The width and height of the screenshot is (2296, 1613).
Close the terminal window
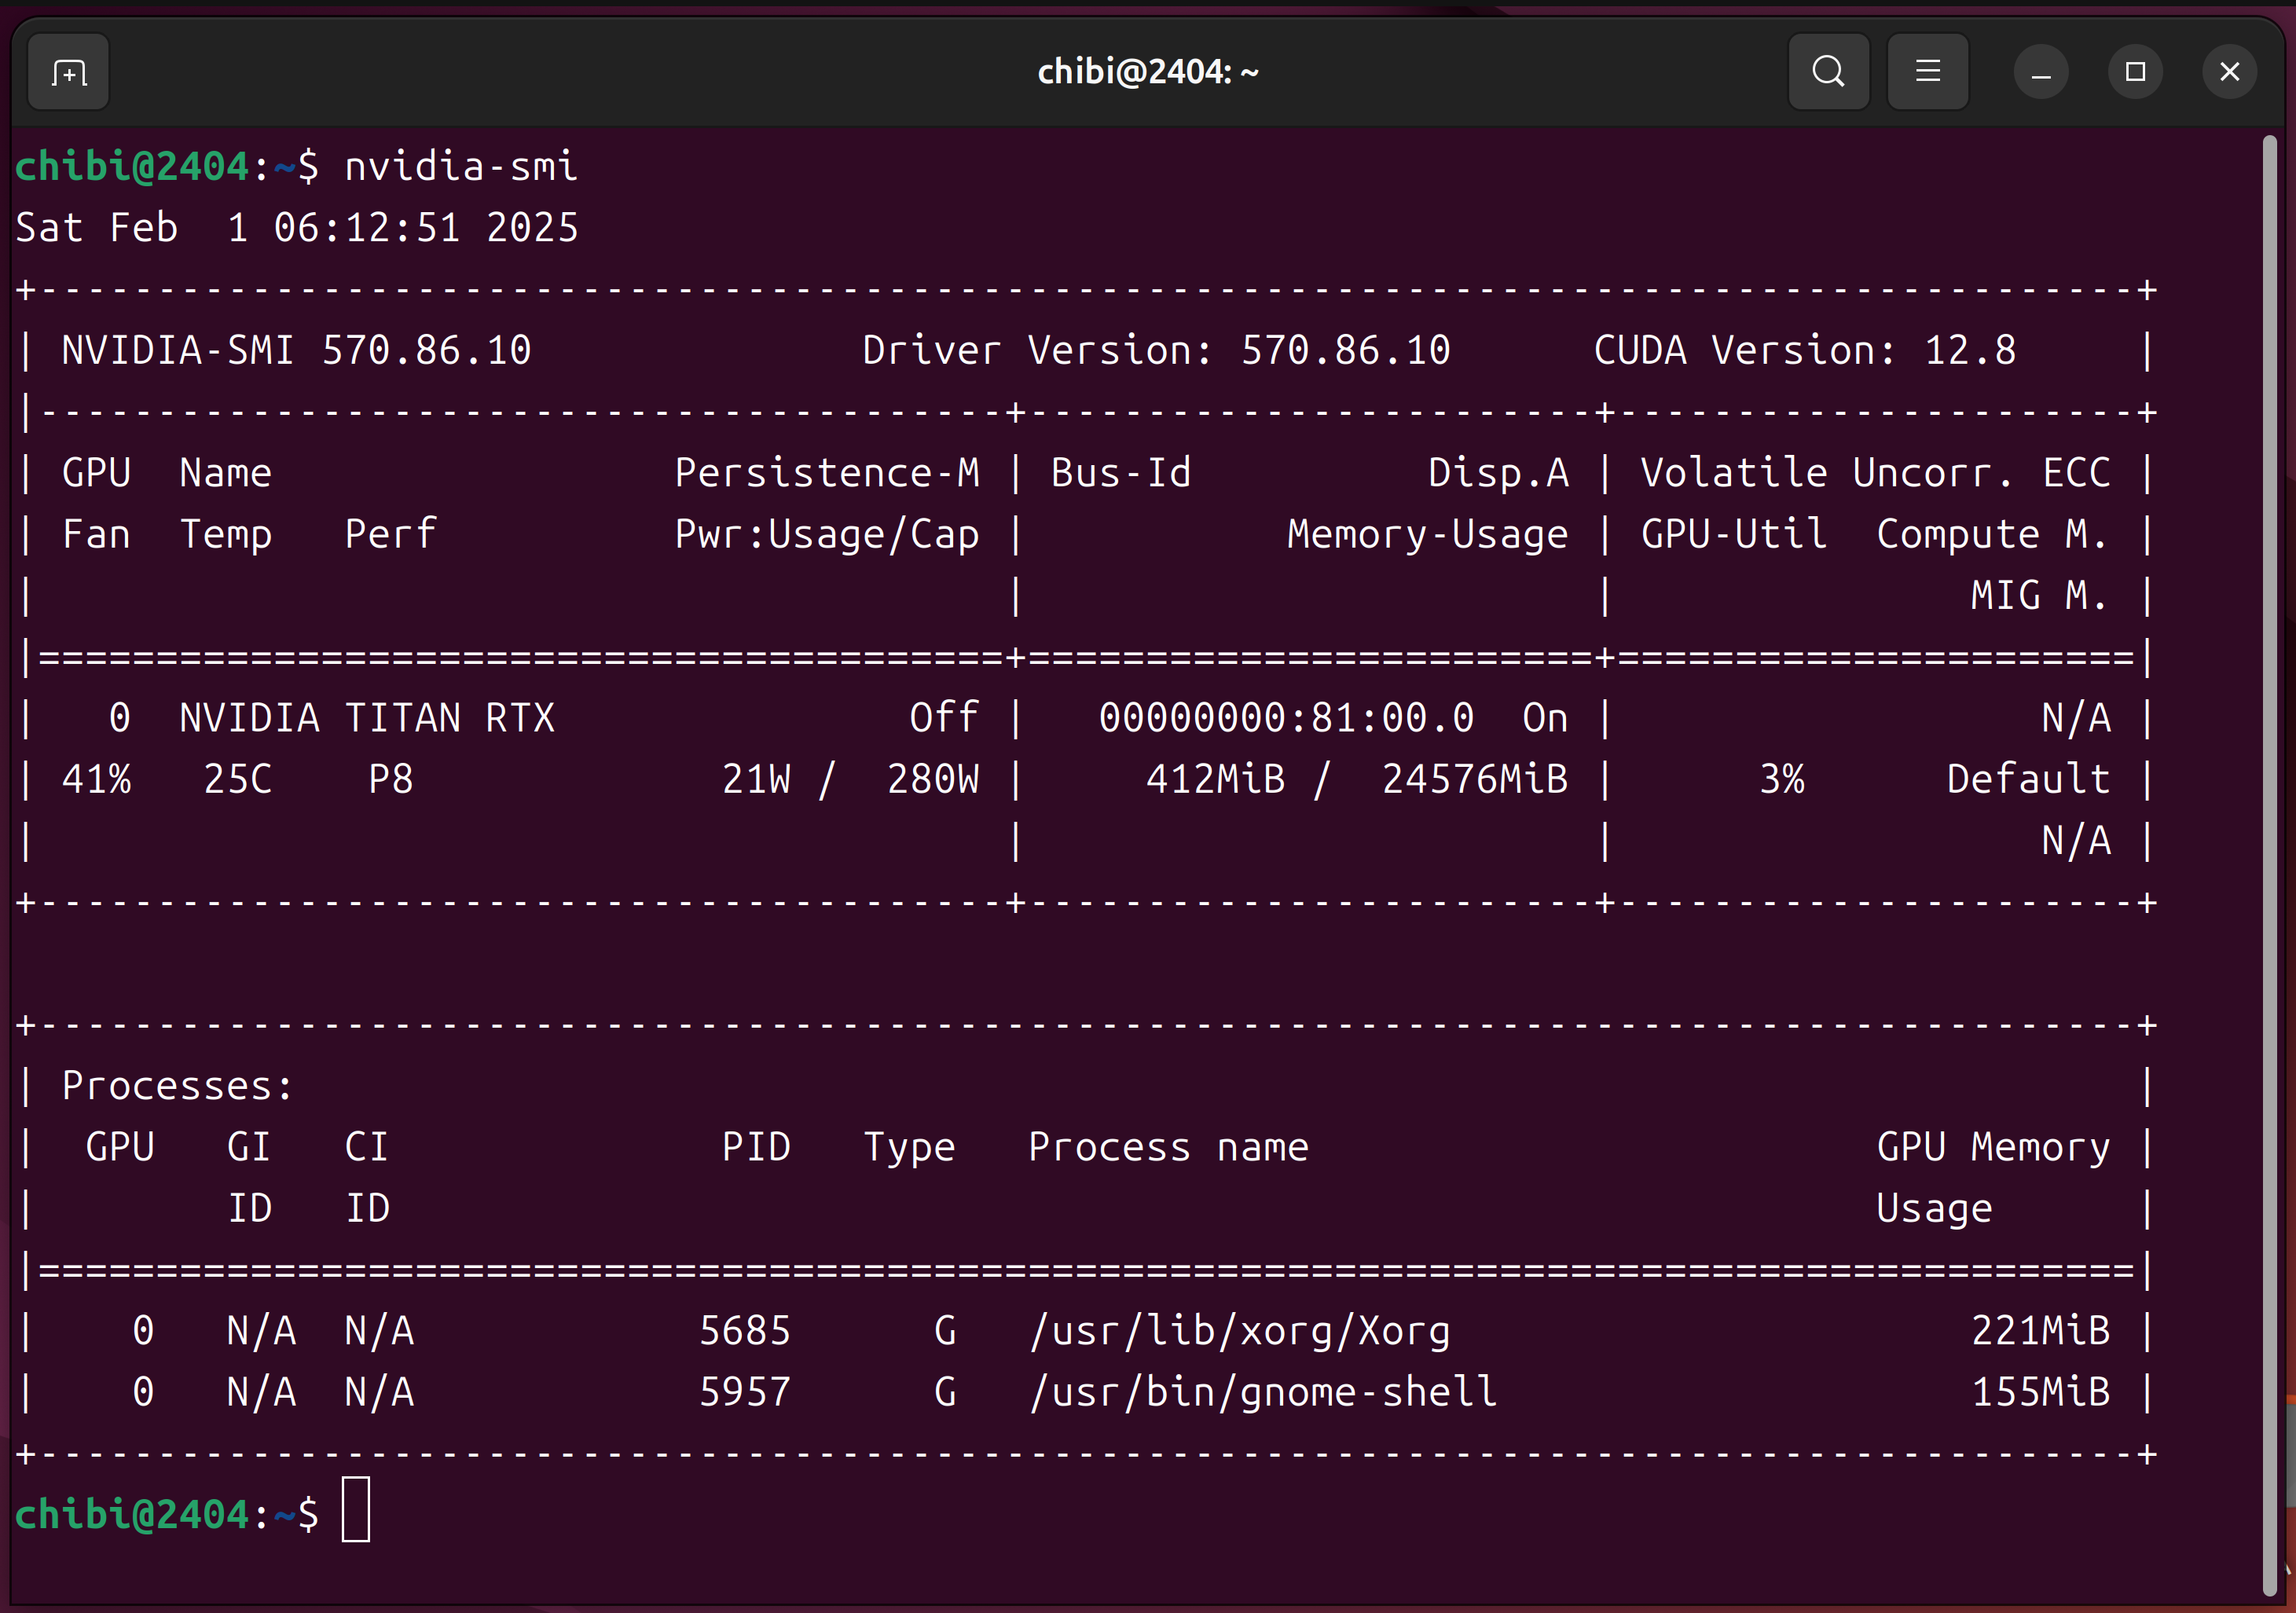point(2229,72)
